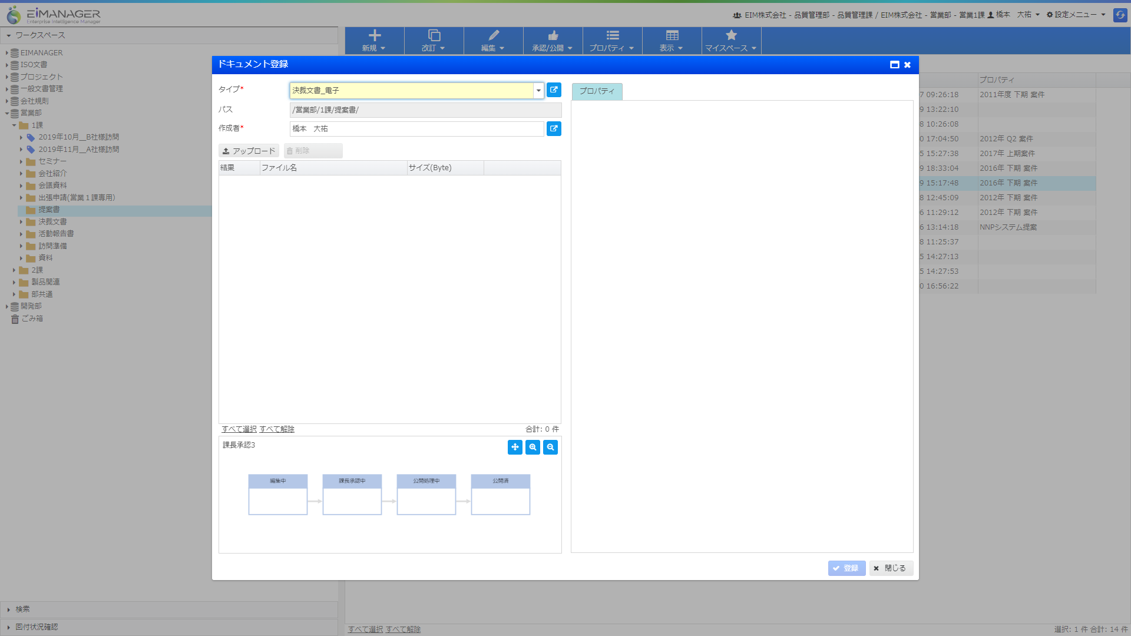Select the 公開済 workflow step box
This screenshot has height=636, width=1131.
pyautogui.click(x=501, y=495)
